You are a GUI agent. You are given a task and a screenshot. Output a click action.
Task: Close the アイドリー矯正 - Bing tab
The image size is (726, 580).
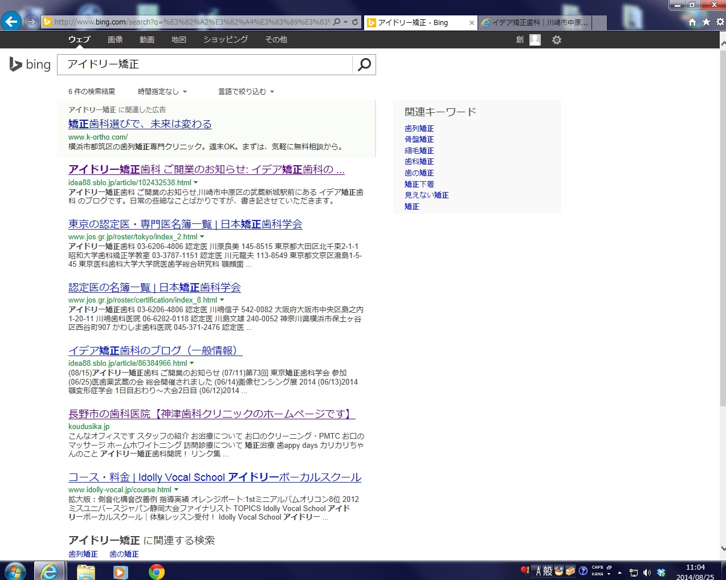[x=471, y=23]
